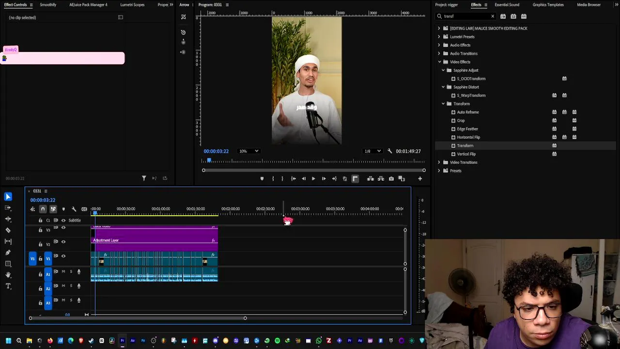Toggle V1 track output eye
Image resolution: width=620 pixels, height=349 pixels.
tap(63, 256)
